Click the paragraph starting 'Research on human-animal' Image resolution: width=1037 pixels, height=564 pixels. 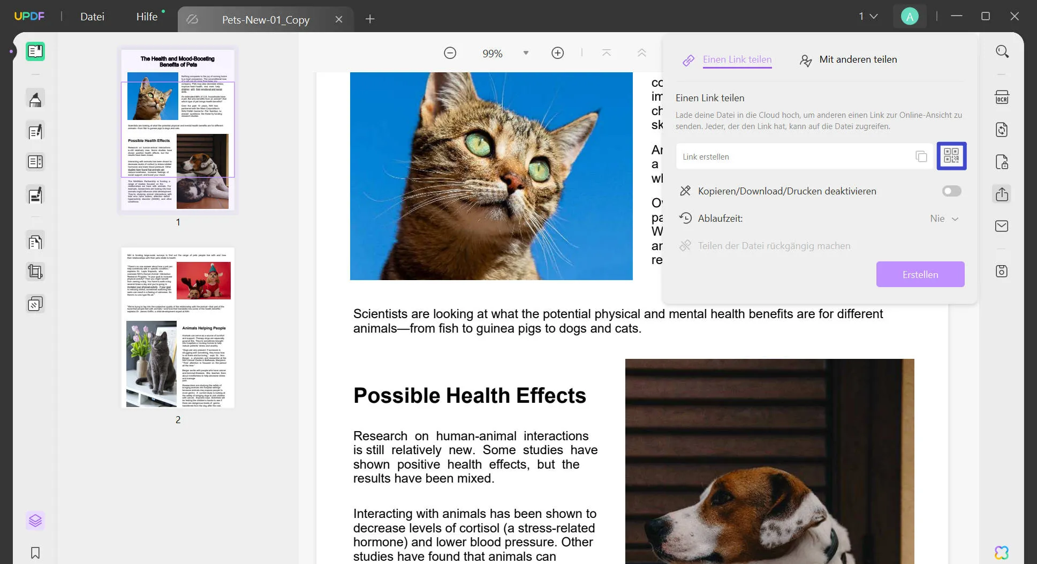point(475,457)
